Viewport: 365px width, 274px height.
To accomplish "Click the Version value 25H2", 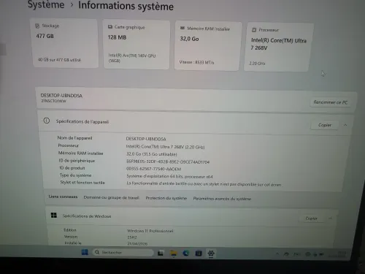I will pos(132,237).
